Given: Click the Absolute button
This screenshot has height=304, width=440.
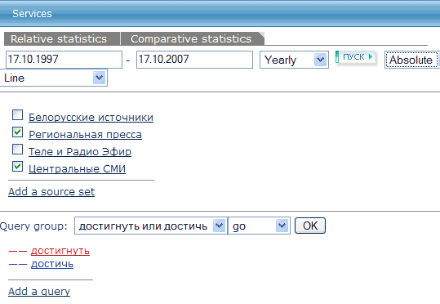Looking at the screenshot, I should pos(411,60).
